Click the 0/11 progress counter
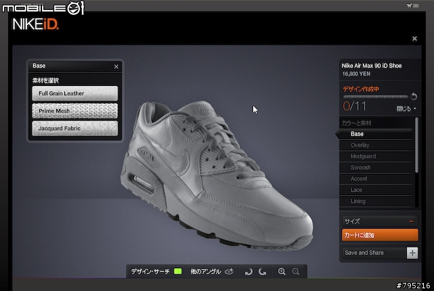 click(x=355, y=106)
